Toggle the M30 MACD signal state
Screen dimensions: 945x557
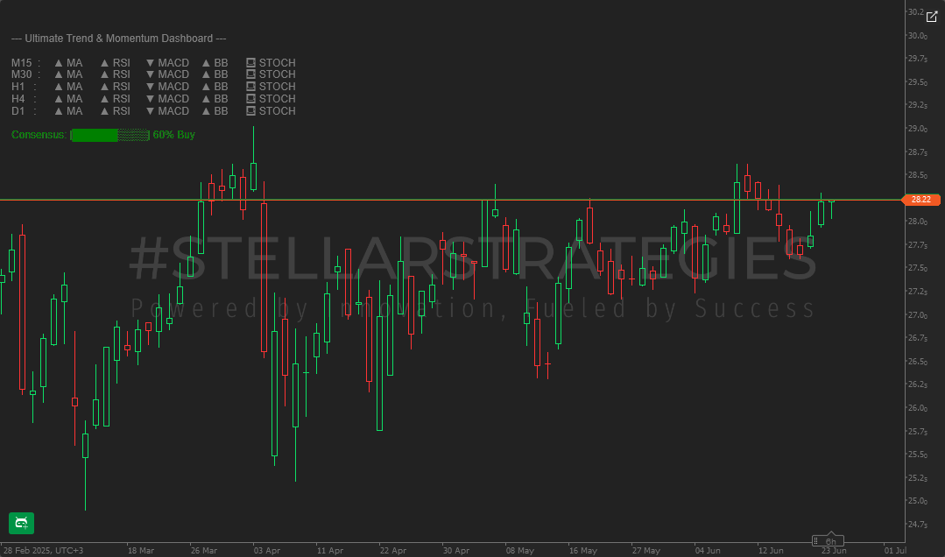149,74
